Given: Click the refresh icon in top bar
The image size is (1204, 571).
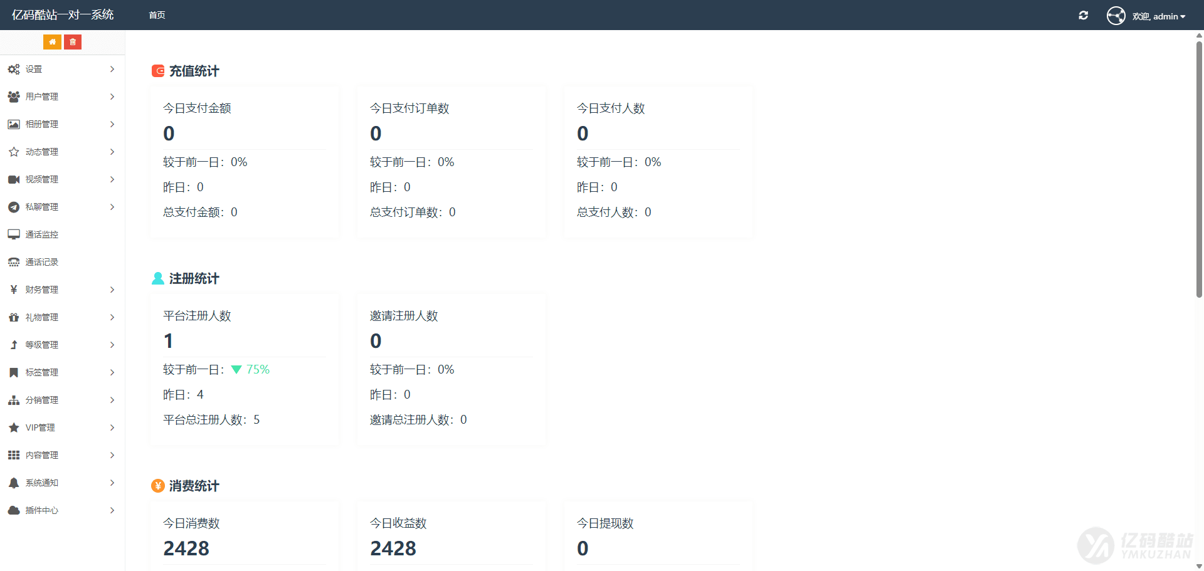Looking at the screenshot, I should [x=1083, y=16].
